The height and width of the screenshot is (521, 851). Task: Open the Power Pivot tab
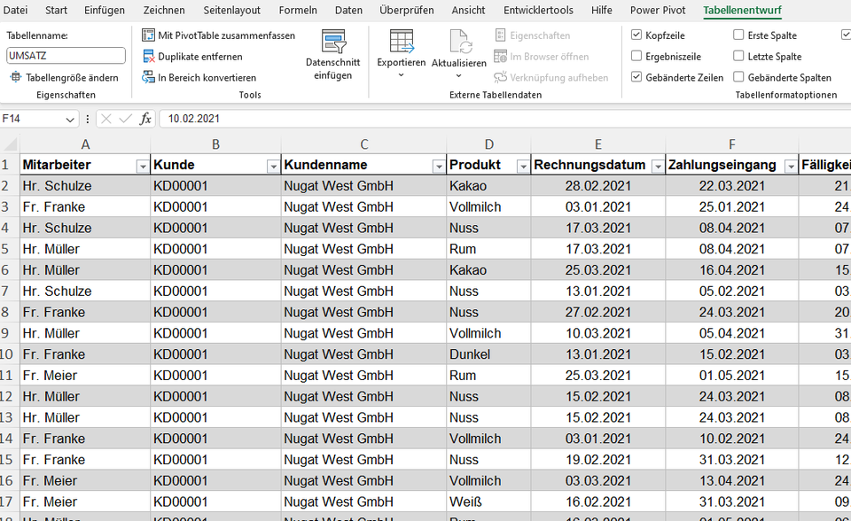pyautogui.click(x=657, y=11)
